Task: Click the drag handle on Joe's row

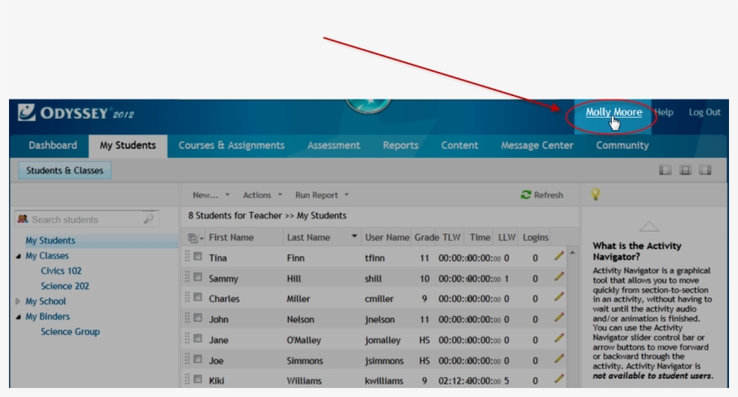Action: [x=187, y=359]
